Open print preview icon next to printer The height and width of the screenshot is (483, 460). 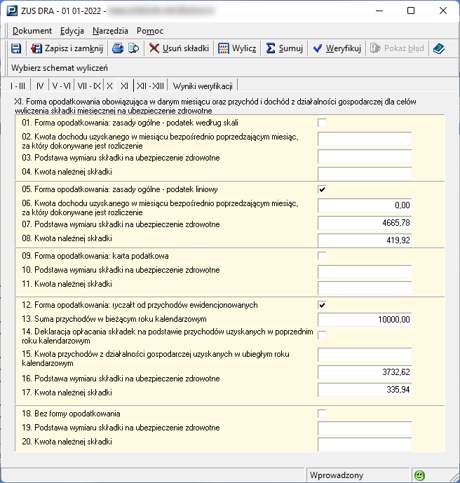134,48
